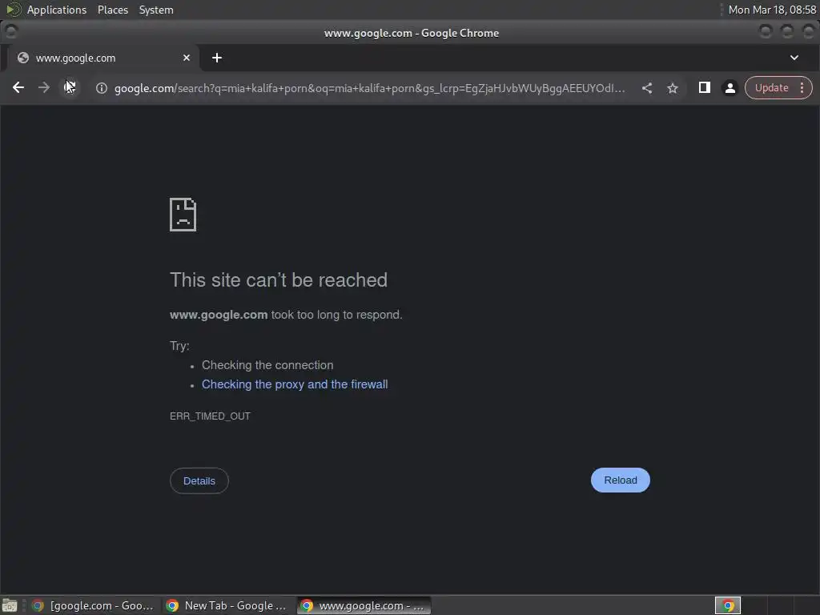Go back to the previous page
This screenshot has width=820, height=615.
[18, 88]
